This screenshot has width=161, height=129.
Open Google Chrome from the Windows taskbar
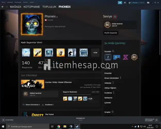click(x=59, y=126)
